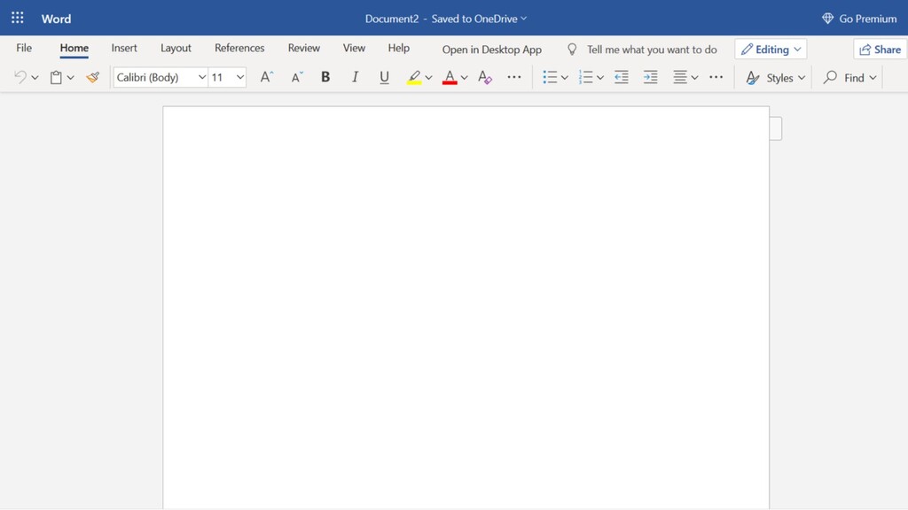This screenshot has width=908, height=510.
Task: Expand the Styles dropdown arrow
Action: coord(802,78)
